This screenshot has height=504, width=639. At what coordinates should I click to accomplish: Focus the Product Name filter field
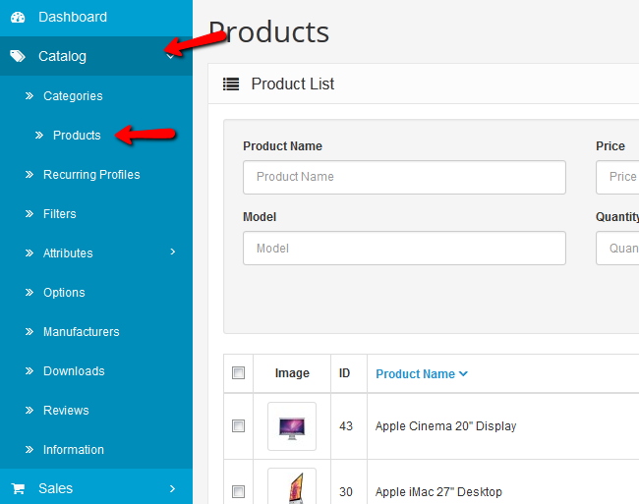(x=404, y=177)
